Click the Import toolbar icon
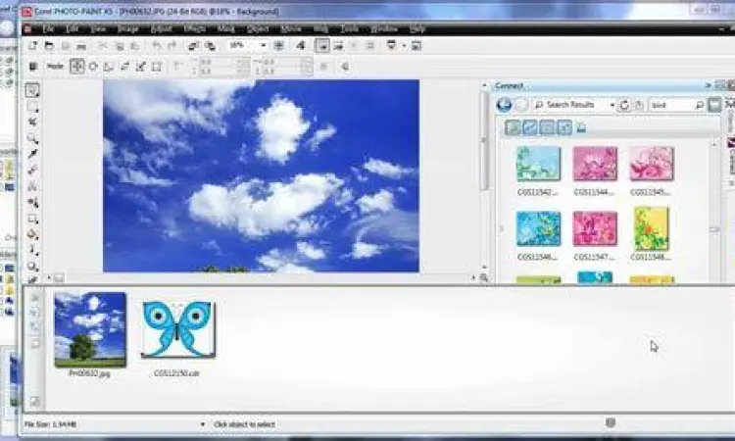The image size is (735, 441). pyautogui.click(x=193, y=45)
